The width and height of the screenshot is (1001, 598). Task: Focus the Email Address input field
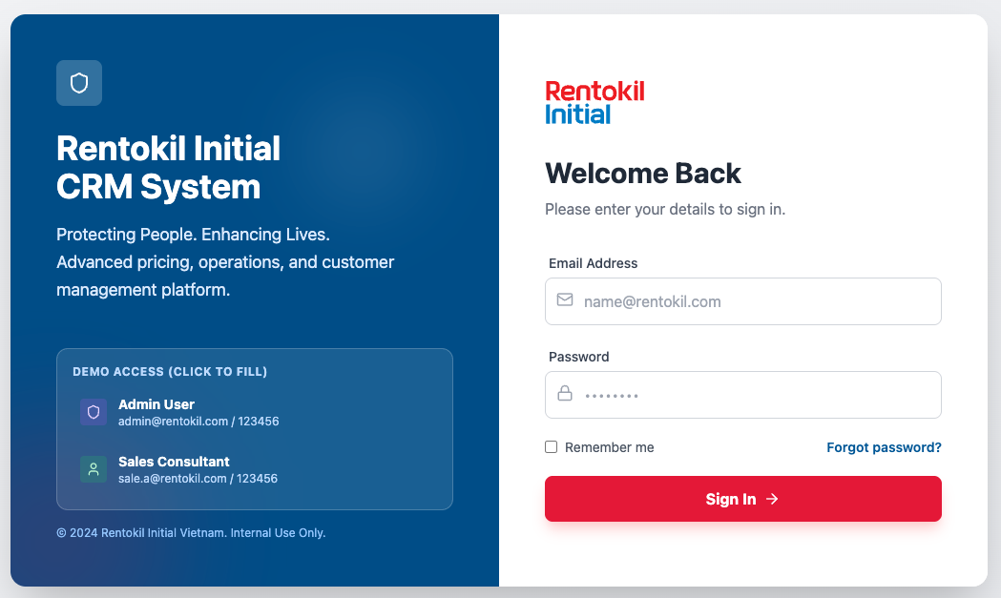(754, 301)
